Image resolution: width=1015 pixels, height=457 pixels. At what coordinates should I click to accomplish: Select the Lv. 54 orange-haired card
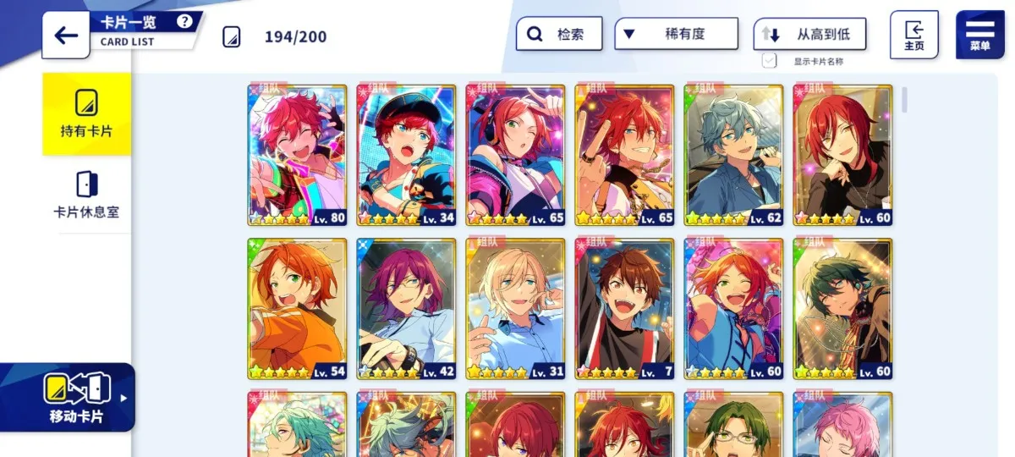coord(298,309)
